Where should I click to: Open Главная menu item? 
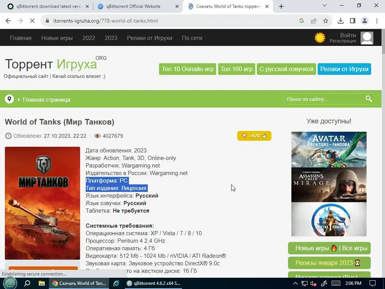[x=21, y=38]
